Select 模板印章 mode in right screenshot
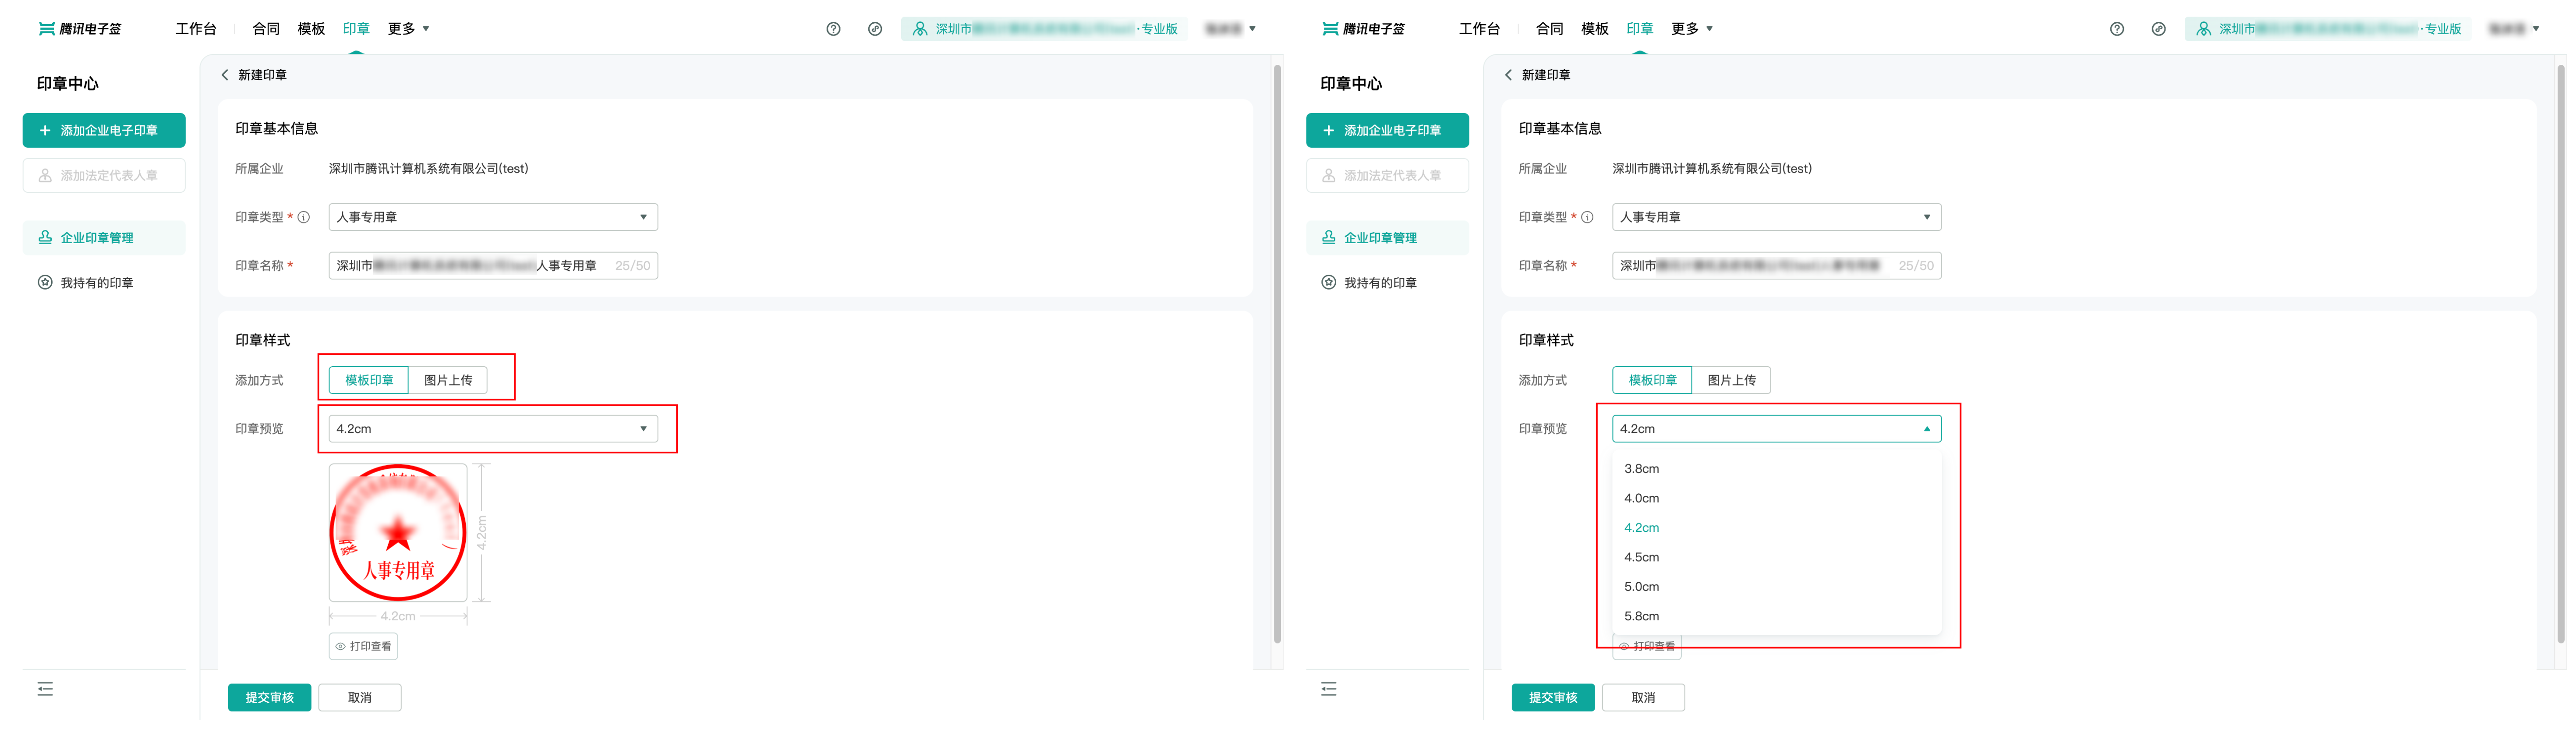The width and height of the screenshot is (2576, 729). (x=1652, y=380)
